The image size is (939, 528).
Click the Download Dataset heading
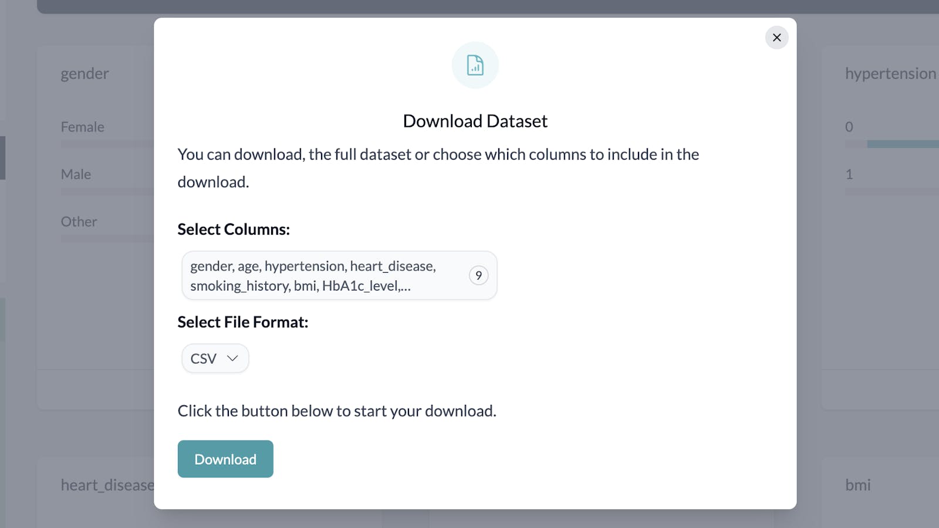[x=475, y=121]
